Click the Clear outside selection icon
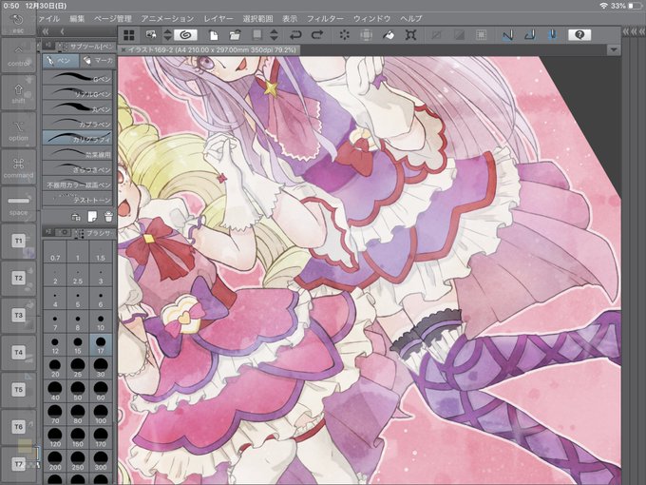The width and height of the screenshot is (646, 485). point(366,35)
